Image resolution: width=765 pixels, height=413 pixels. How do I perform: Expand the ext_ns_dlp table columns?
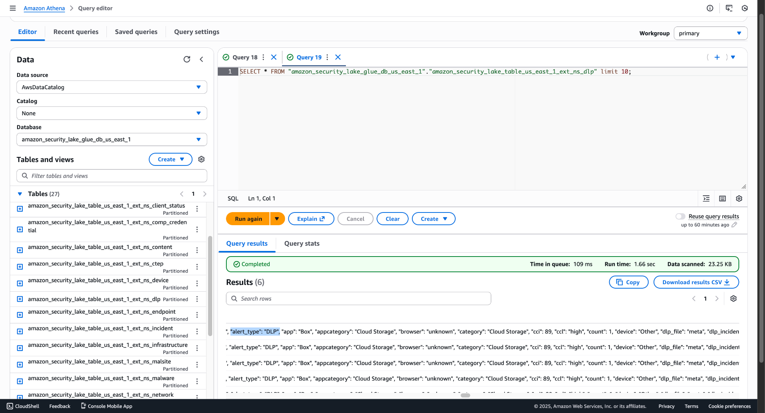point(20,299)
